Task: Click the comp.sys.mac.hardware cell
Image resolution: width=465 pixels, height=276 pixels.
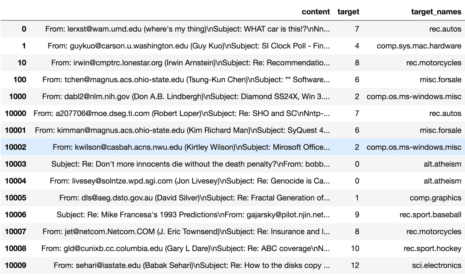Action: [419, 45]
